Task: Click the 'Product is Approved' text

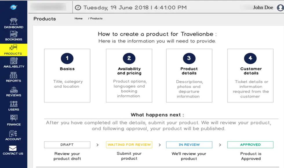Action: point(251,156)
